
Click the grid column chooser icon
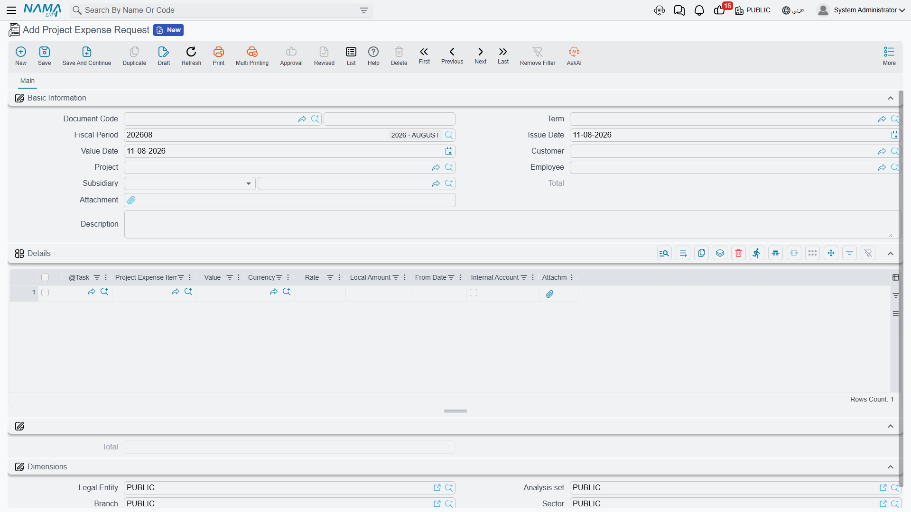click(896, 277)
